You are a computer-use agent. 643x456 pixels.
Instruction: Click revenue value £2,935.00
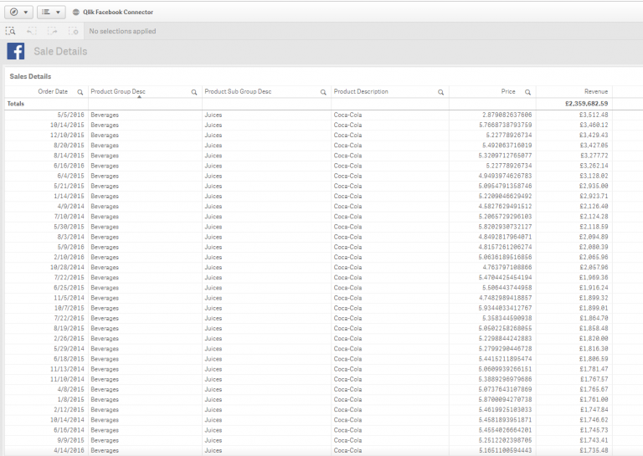(594, 186)
